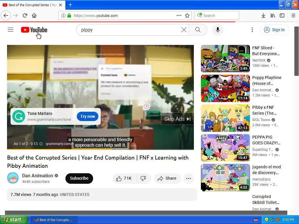Open the Grammarly logo in the ad card

[19, 116]
